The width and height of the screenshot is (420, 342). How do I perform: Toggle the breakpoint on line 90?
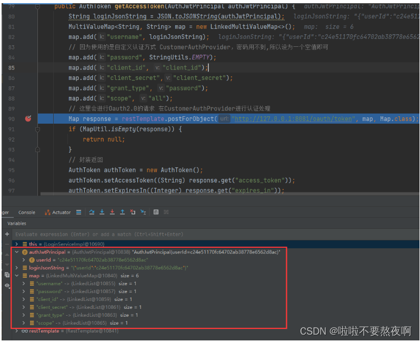coord(28,118)
